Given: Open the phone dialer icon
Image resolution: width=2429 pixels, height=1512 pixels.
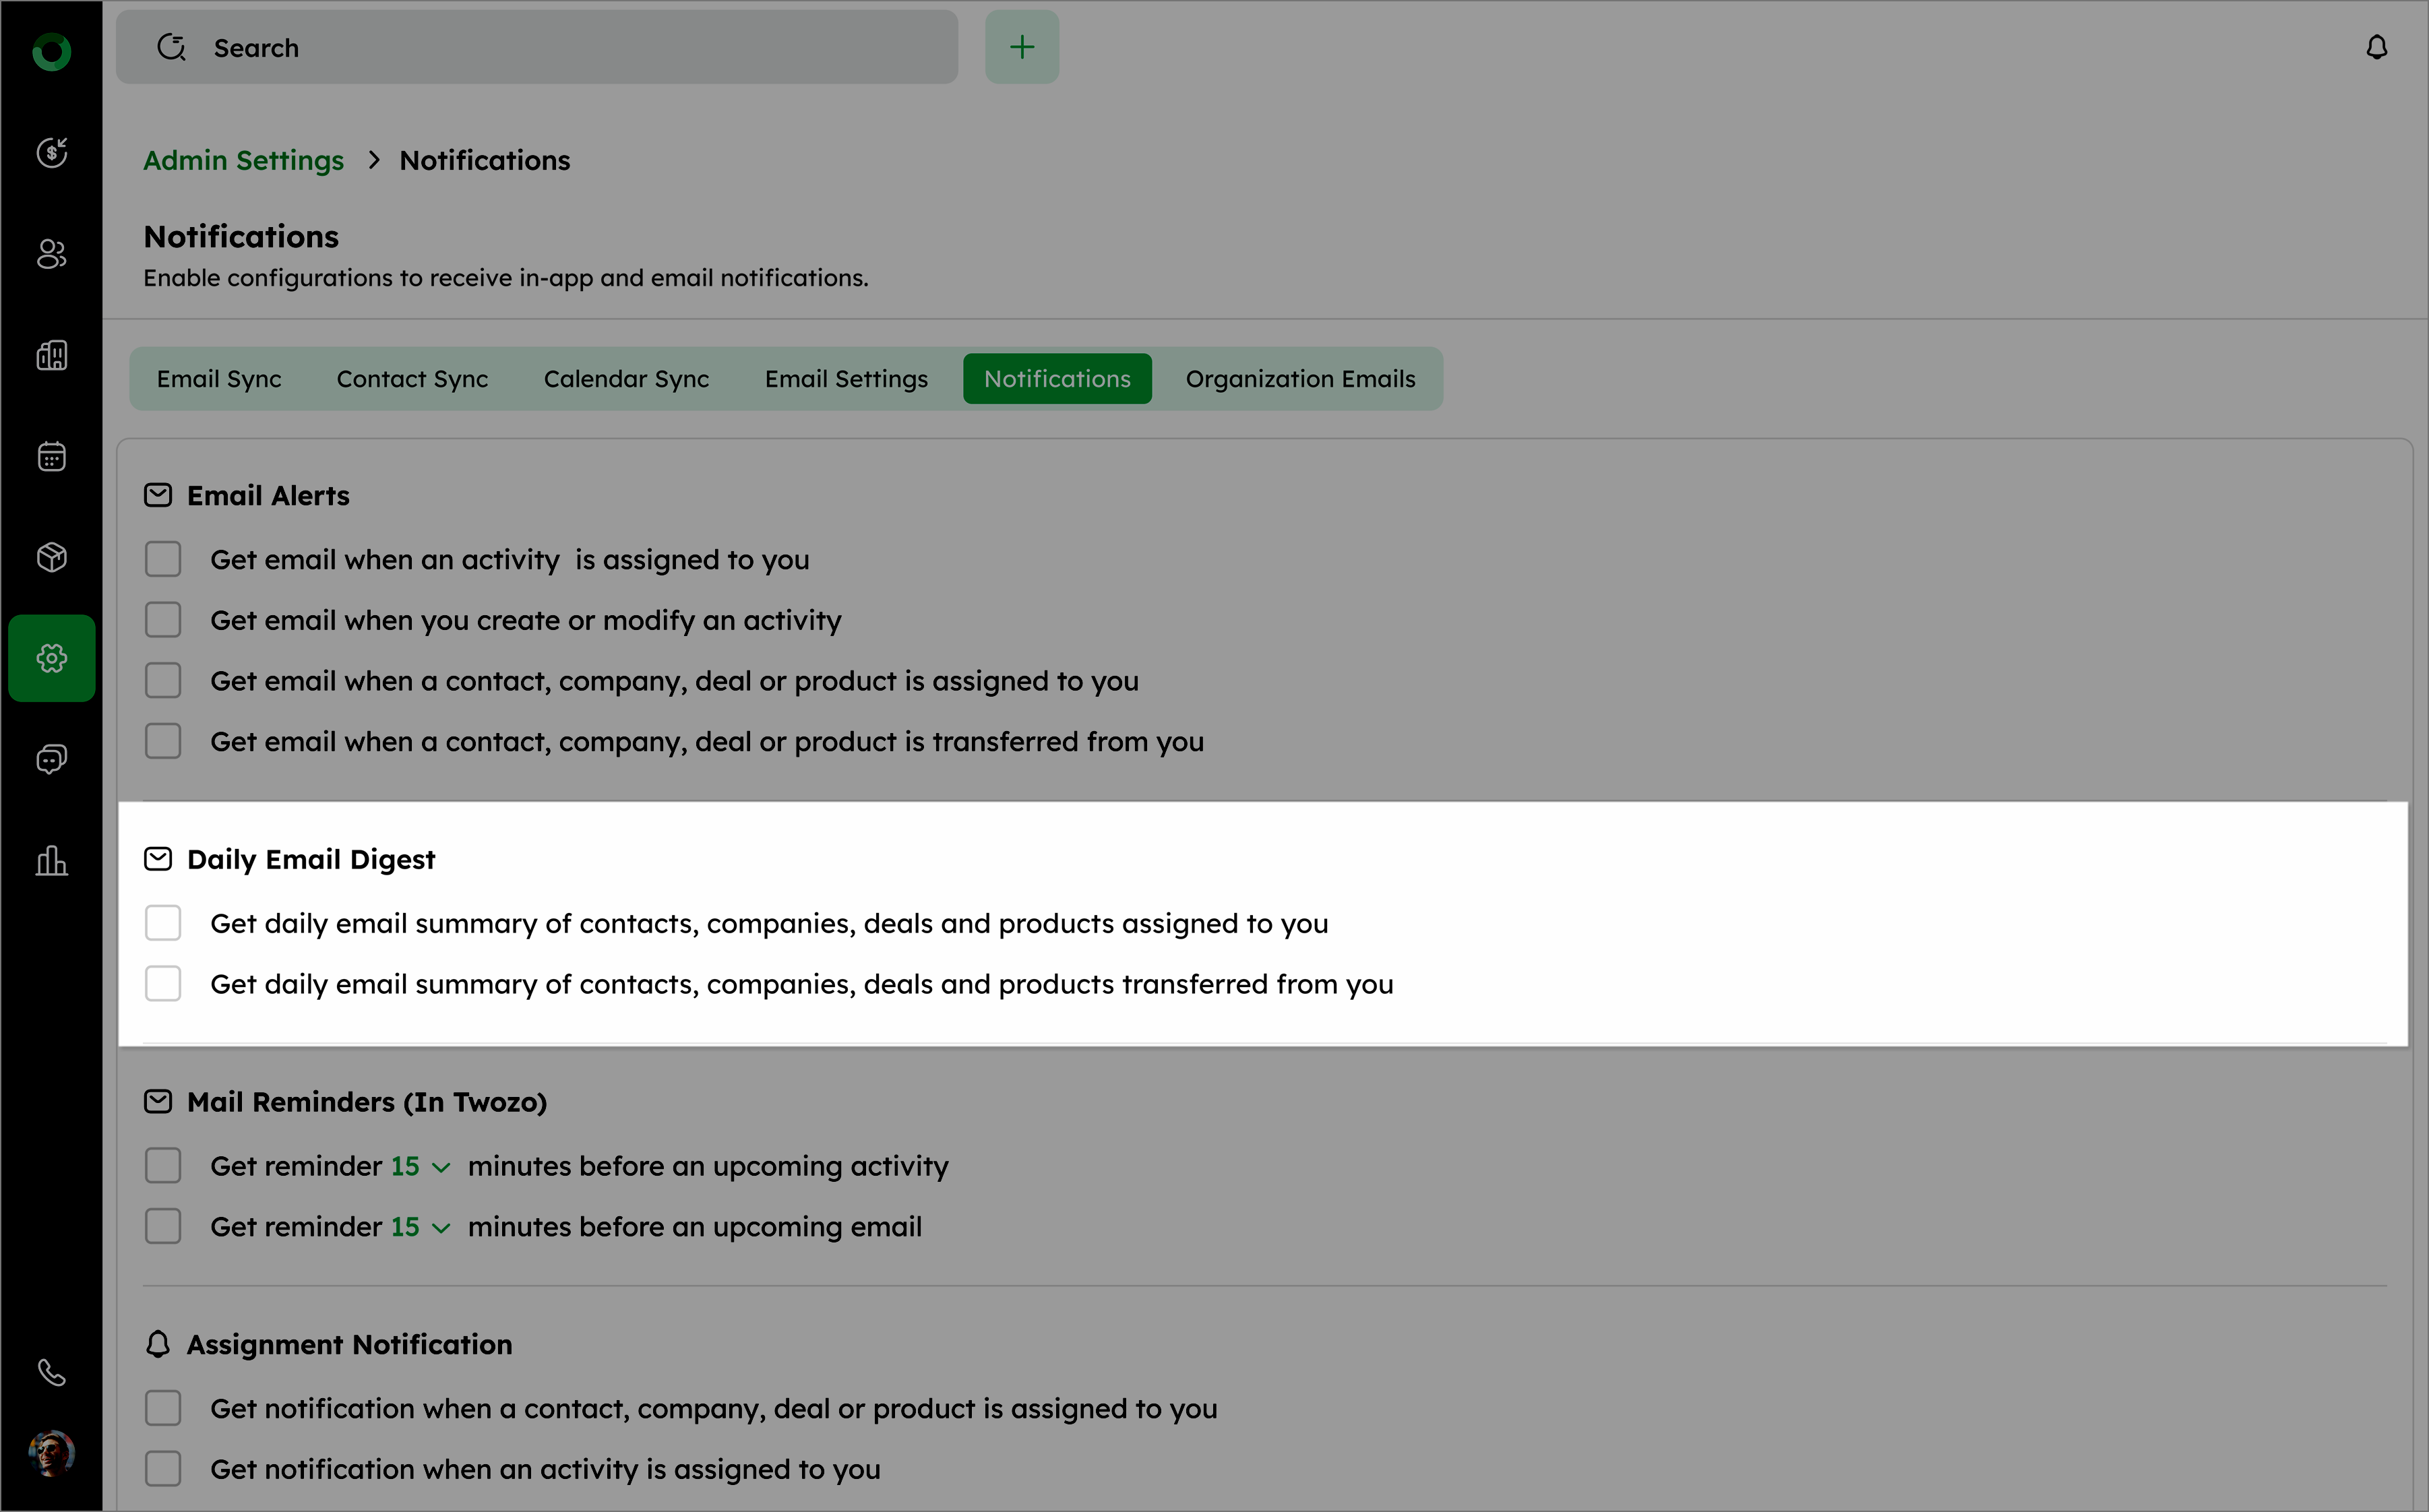Looking at the screenshot, I should click(51, 1372).
